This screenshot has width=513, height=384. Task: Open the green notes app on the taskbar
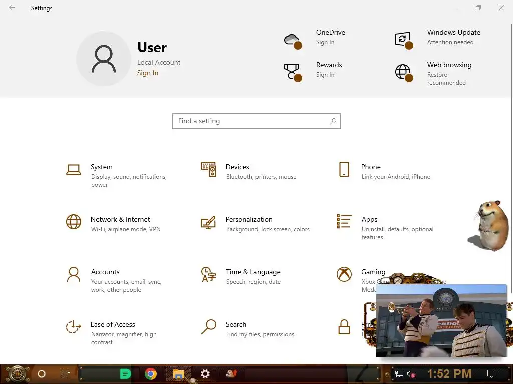125,374
